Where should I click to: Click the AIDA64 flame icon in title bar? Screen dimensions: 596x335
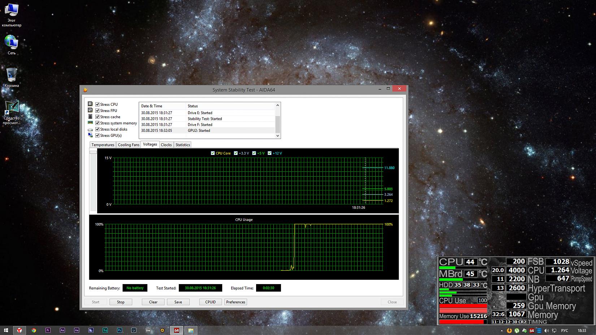(x=85, y=90)
